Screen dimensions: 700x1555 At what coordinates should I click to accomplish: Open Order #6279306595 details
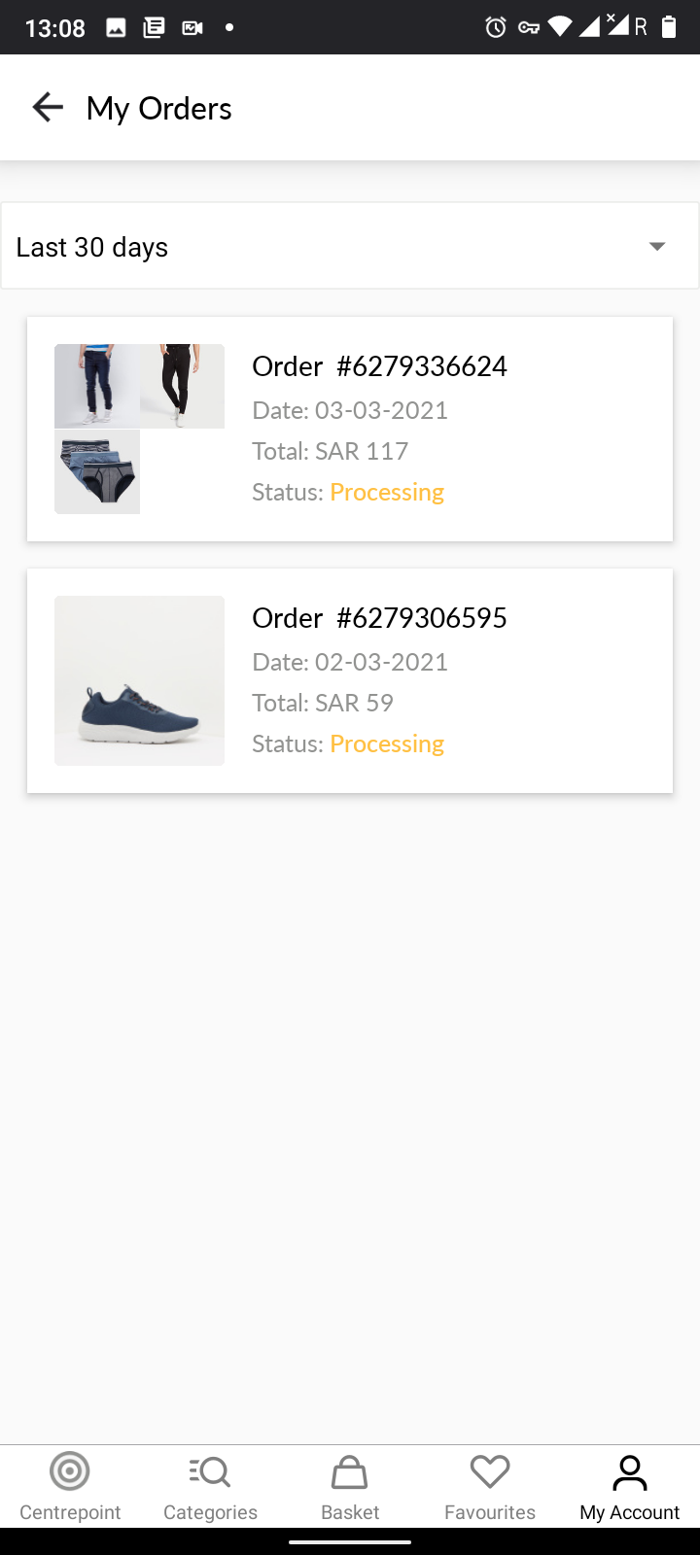379,618
